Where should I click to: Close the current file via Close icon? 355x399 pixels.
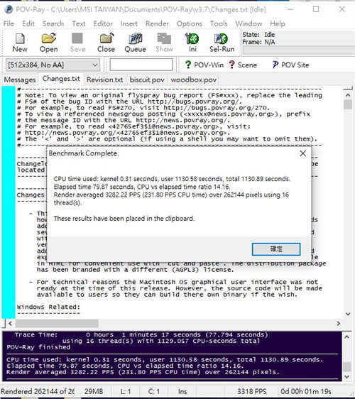coord(106,43)
